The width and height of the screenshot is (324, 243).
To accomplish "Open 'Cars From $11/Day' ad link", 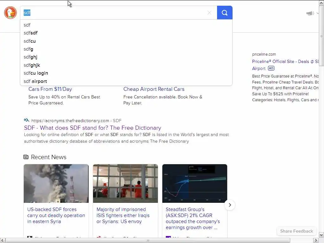I will point(50,89).
